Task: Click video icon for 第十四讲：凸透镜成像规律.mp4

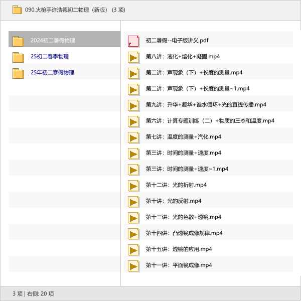Action: (x=133, y=233)
